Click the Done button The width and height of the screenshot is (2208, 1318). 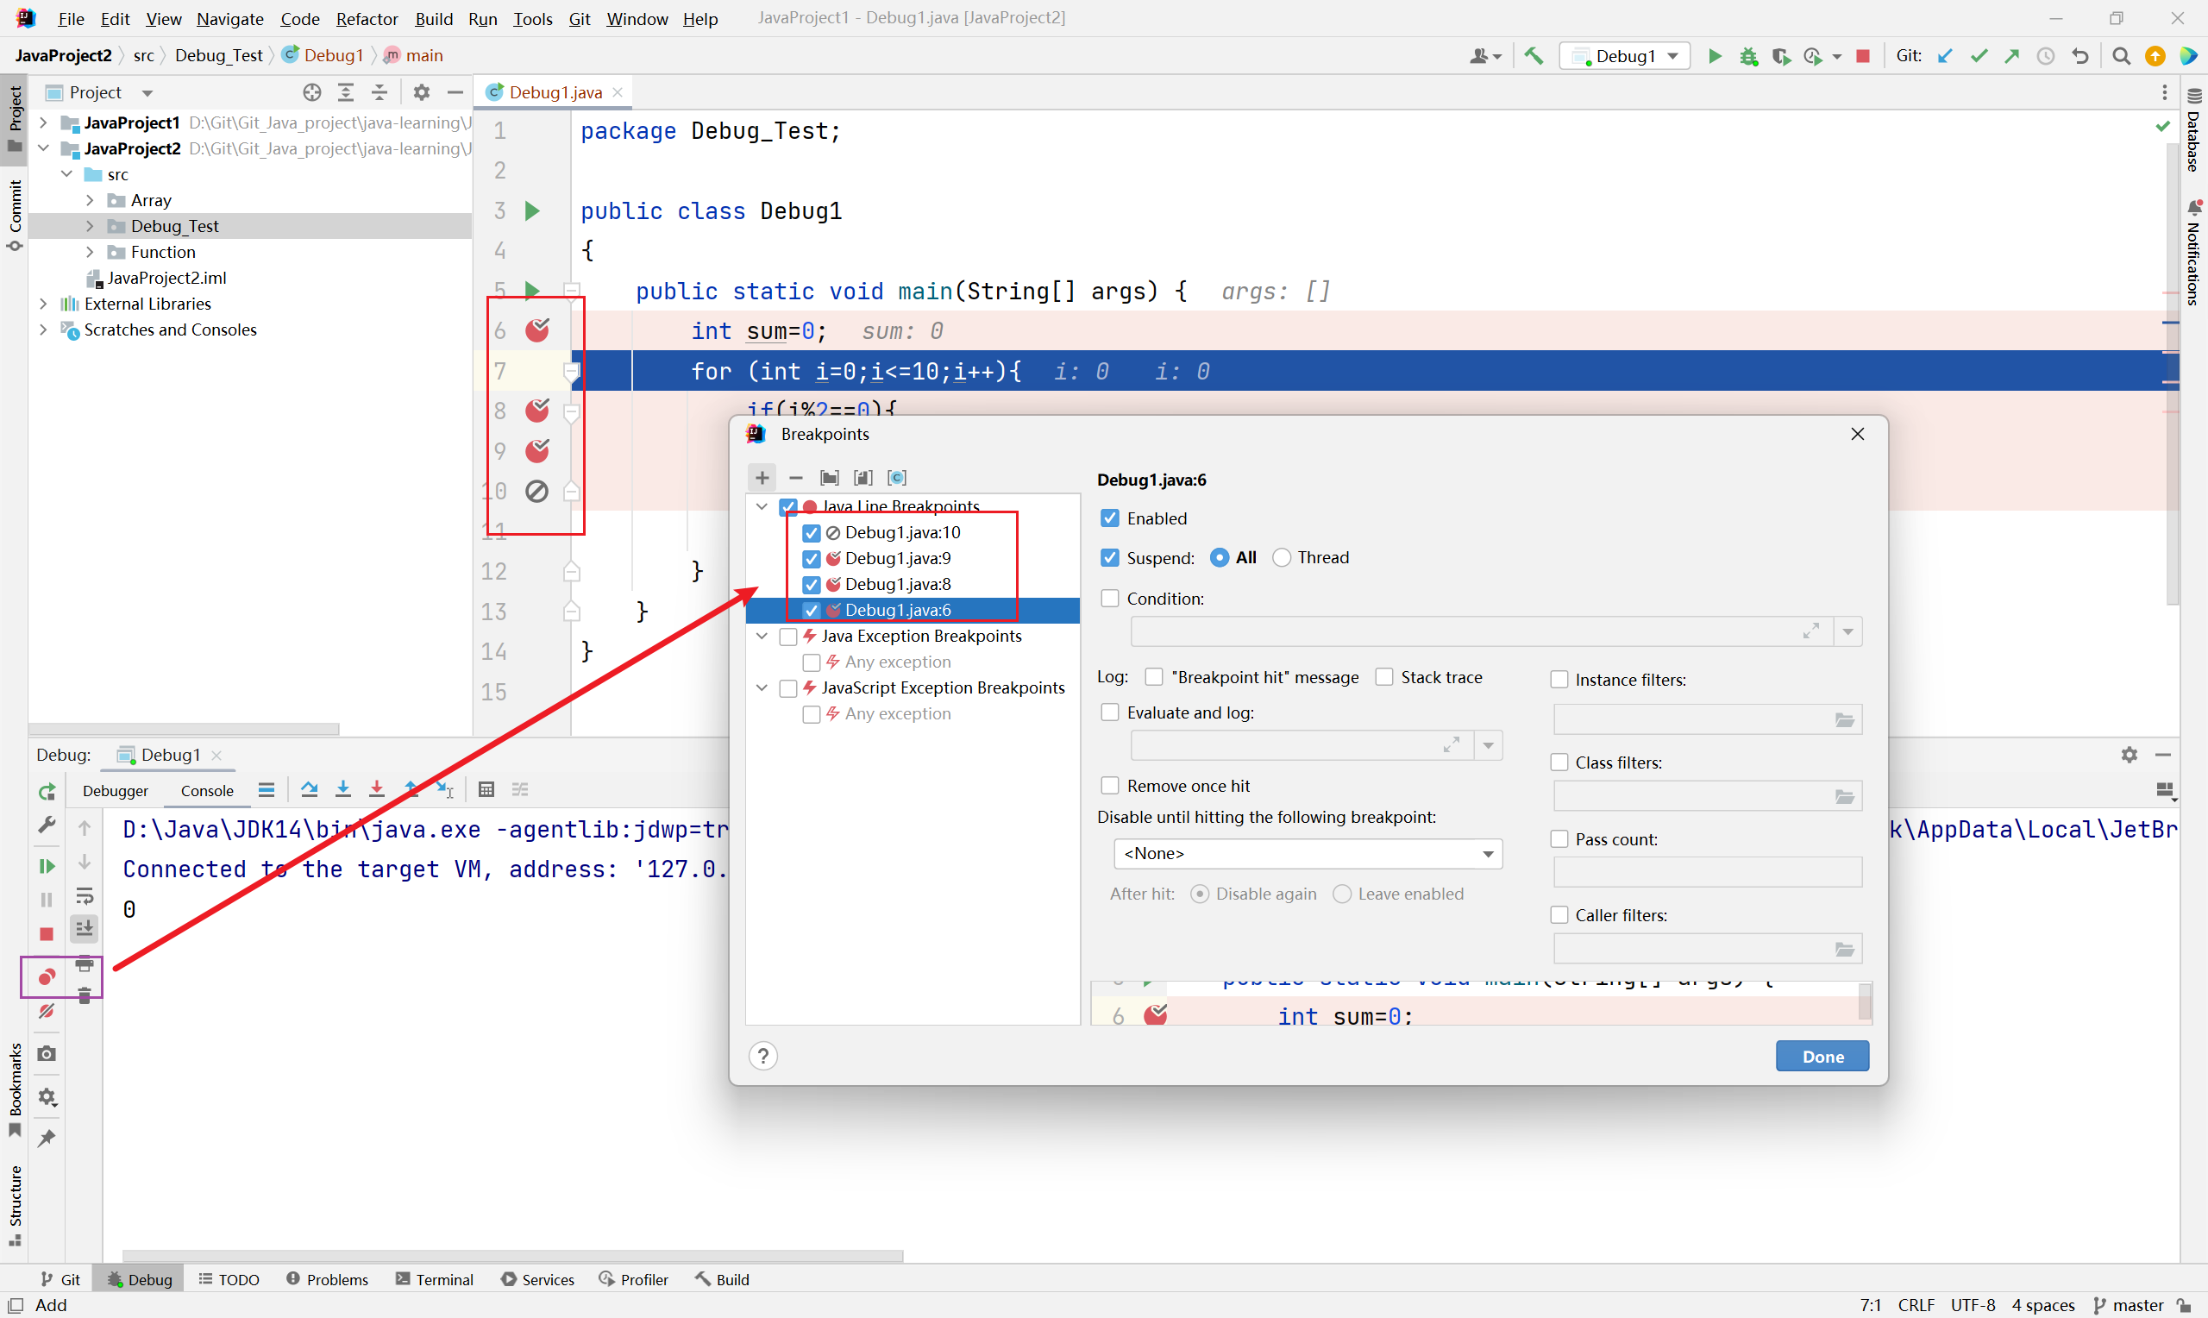[1822, 1056]
